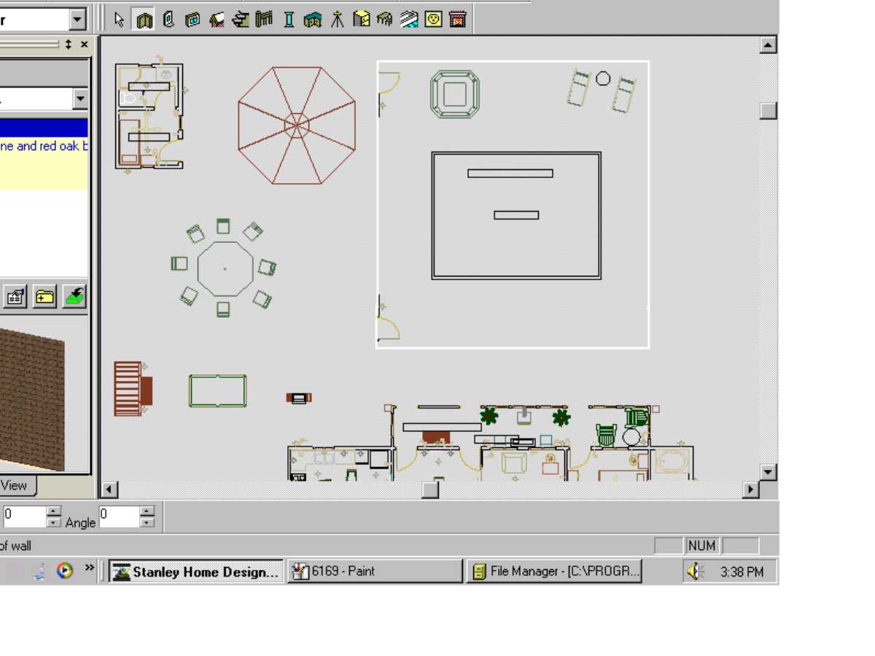
Task: Select the green billiard table object
Action: (218, 391)
